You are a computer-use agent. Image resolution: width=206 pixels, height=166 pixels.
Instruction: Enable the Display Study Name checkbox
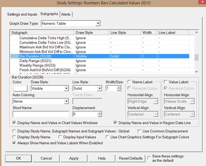(14, 137)
